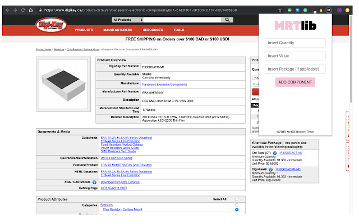Go back with the browser back arrow
Viewport: 359px width, 224px height.
click(x=7, y=10)
